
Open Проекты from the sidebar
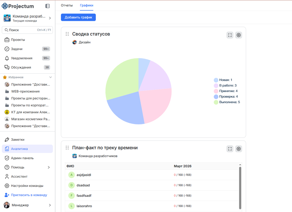(27, 40)
